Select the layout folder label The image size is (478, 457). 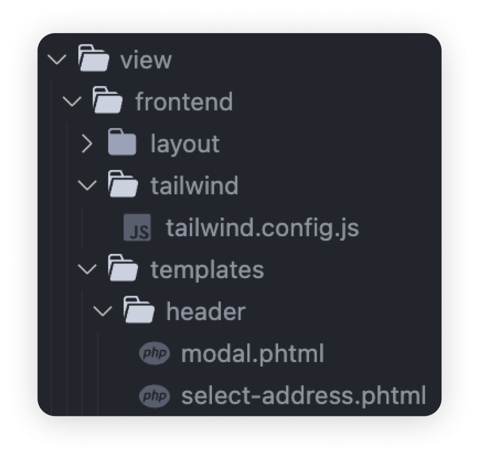[x=185, y=144]
